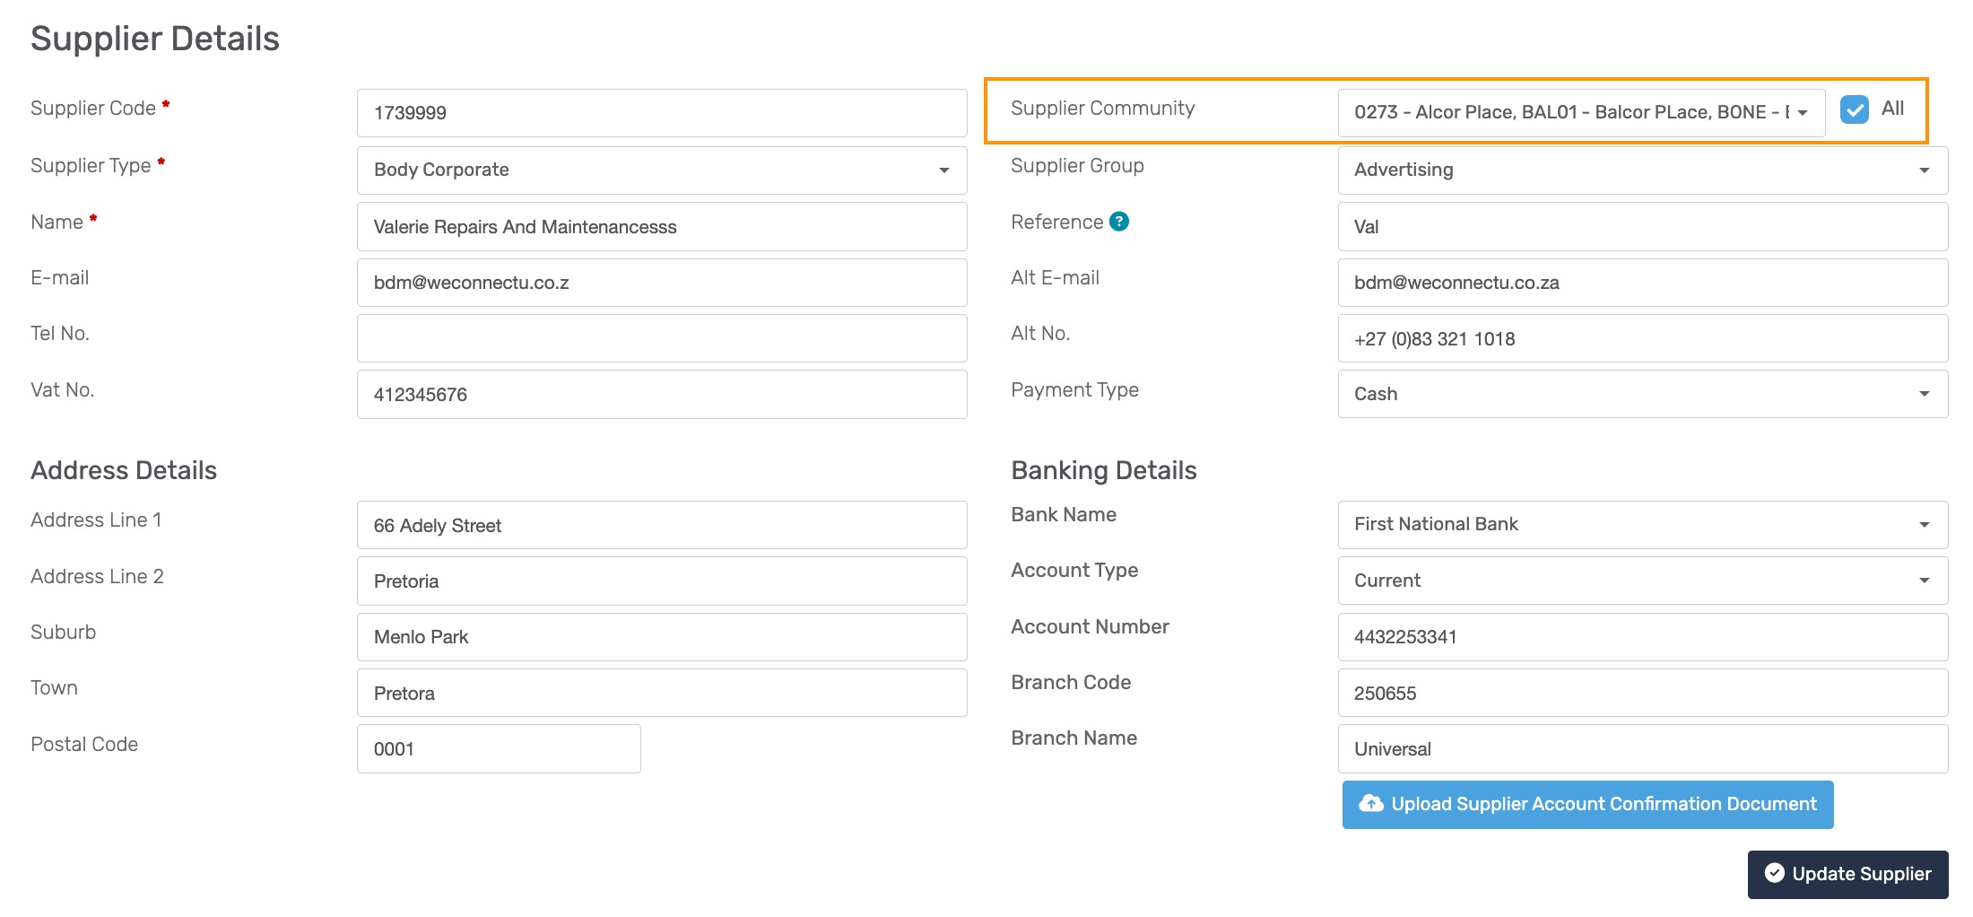Edit the Alt E-mail field
The image size is (1973, 917).
coord(1642,283)
